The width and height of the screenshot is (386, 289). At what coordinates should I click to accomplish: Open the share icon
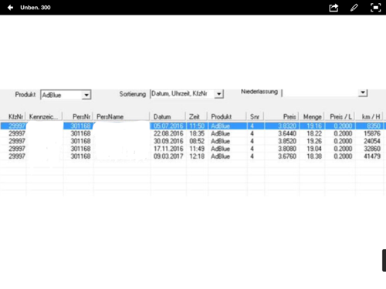334,8
